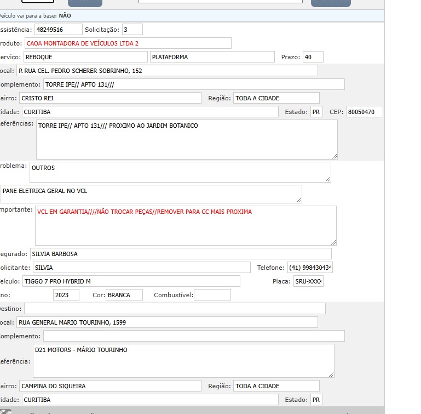
Task: Click the destination Cidade field CURITIBA
Action: click(150, 400)
